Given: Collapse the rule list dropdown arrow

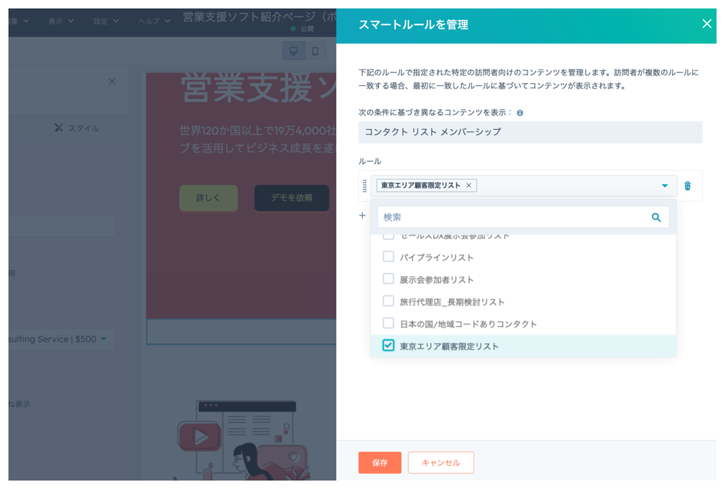Looking at the screenshot, I should pyautogui.click(x=664, y=186).
